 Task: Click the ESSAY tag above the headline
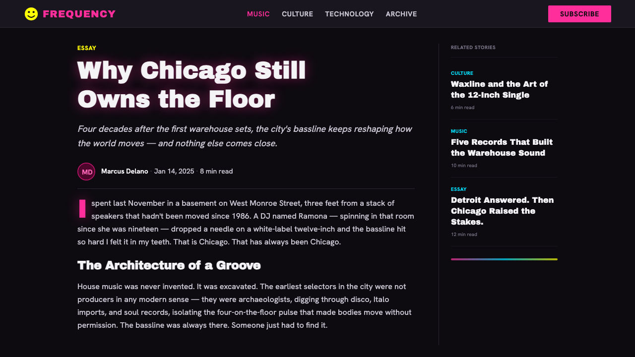[x=87, y=48]
